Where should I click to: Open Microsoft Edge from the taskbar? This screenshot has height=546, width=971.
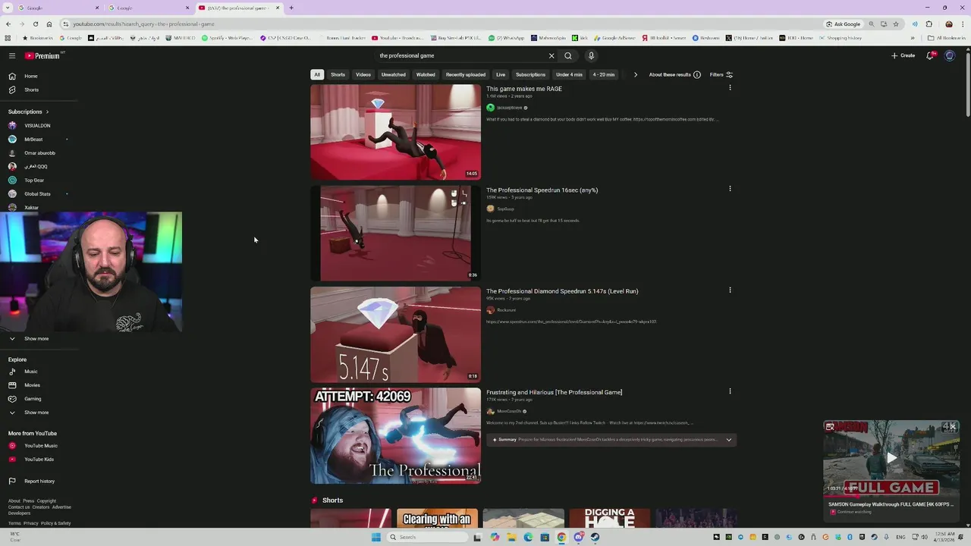[x=528, y=537]
